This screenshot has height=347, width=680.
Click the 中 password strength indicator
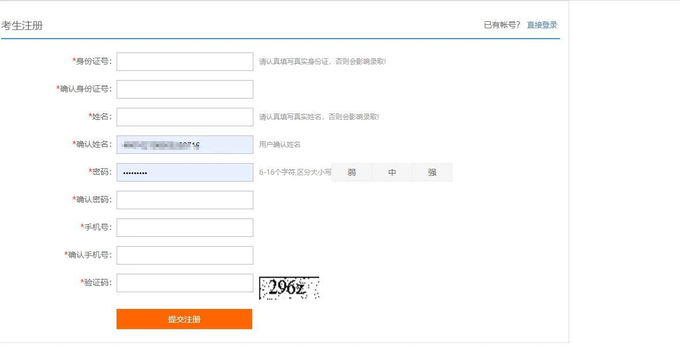[x=392, y=172]
